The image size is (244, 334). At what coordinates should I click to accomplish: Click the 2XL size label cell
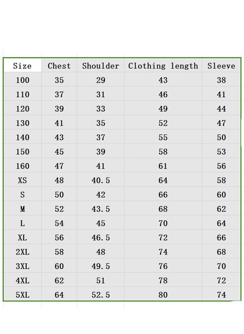tap(22, 251)
